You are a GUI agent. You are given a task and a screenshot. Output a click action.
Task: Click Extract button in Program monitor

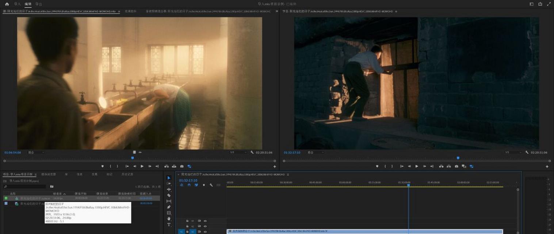coord(449,166)
